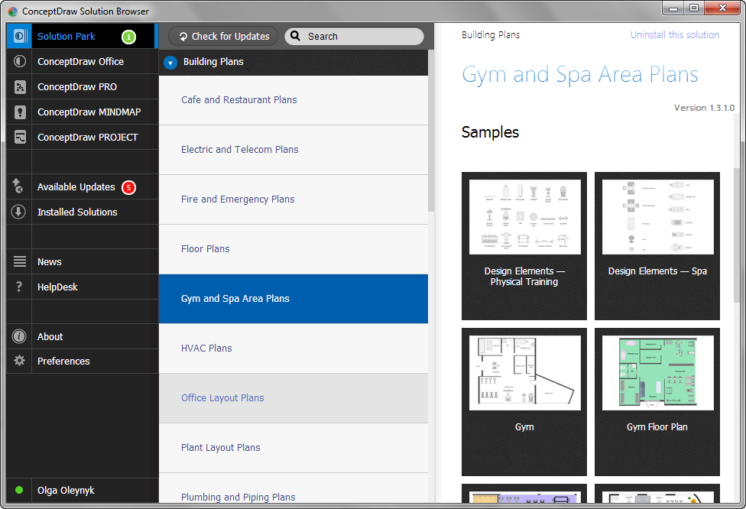Viewport: 746px width, 509px height.
Task: Open Design Elements — Physical Training sample
Action: point(524,246)
